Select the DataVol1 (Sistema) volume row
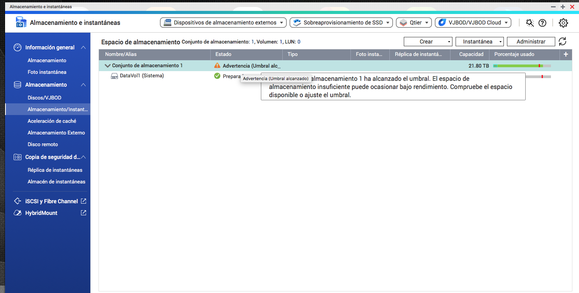579x293 pixels. tap(142, 76)
